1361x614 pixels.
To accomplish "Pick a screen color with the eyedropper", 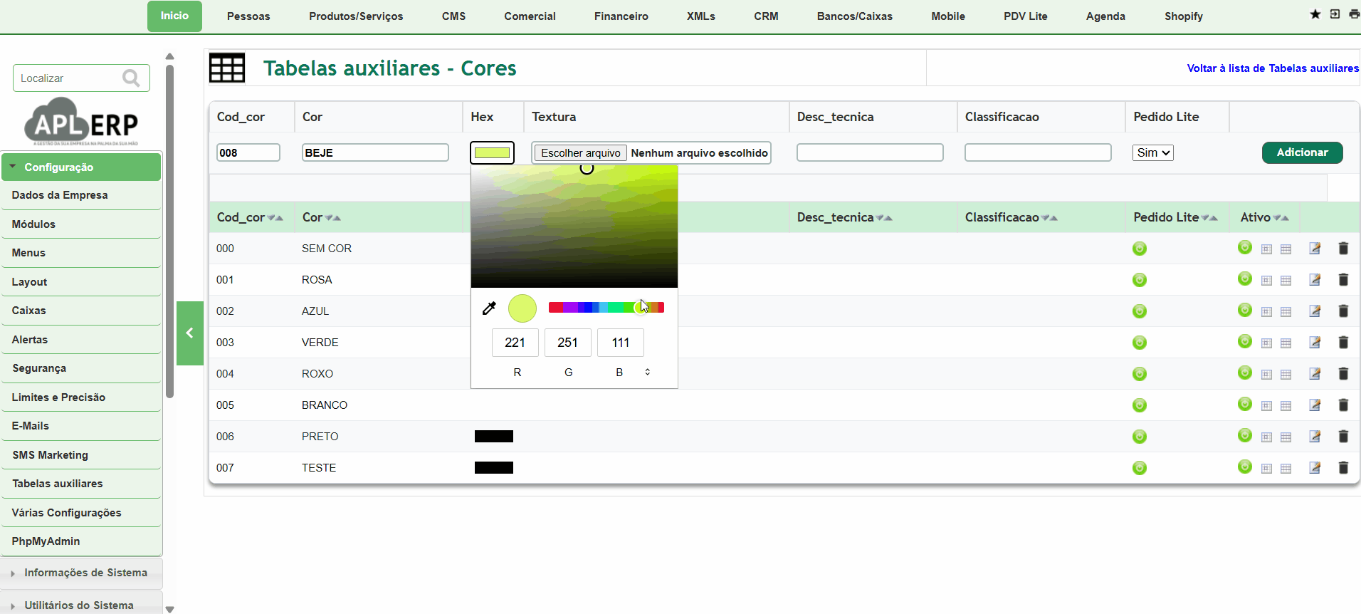I will (489, 308).
